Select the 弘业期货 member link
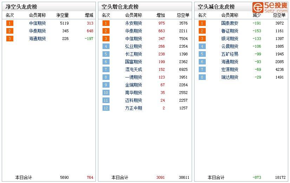The width and height of the screenshot is (290, 183). click(133, 46)
